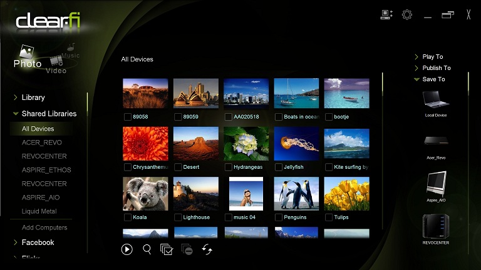Open the 89059 Sydney opera thumbnail
This screenshot has width=481, height=270.
(195, 93)
